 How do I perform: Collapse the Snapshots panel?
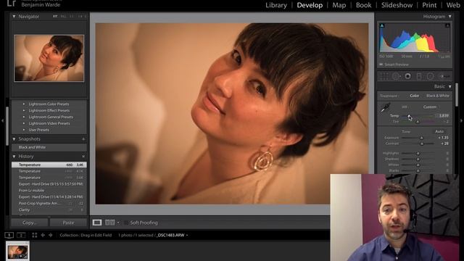14,138
